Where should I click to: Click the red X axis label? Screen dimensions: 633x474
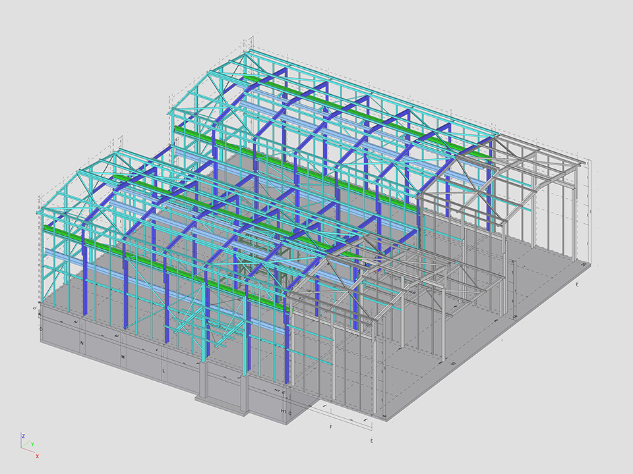37,456
